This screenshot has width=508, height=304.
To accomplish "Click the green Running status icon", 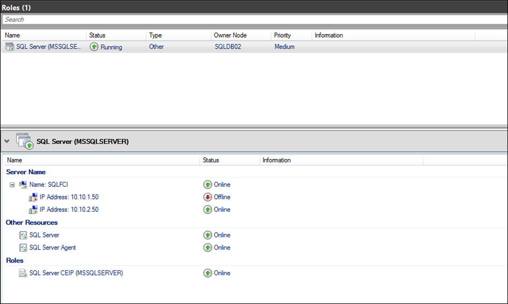I will [94, 47].
